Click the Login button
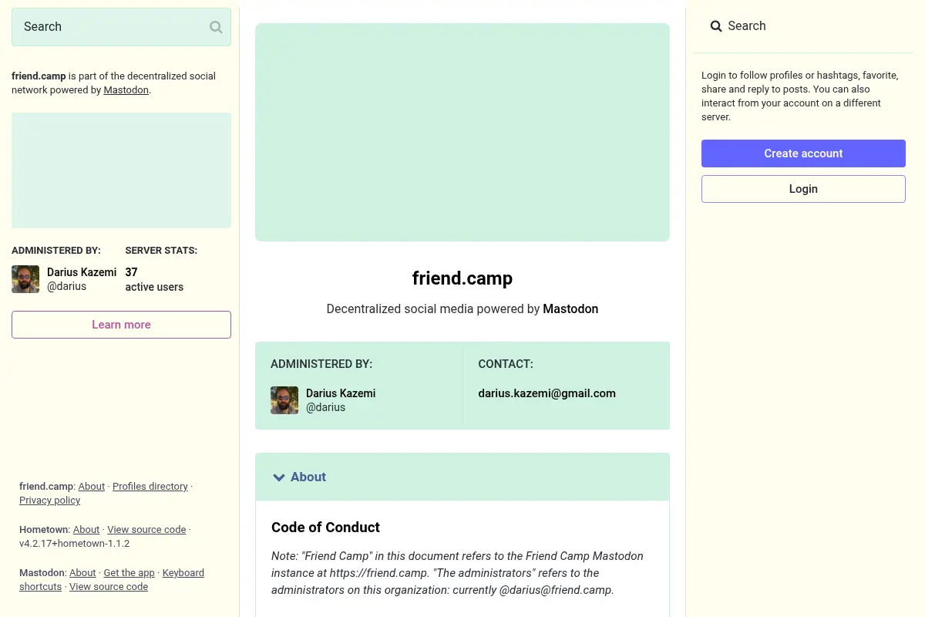 pyautogui.click(x=803, y=189)
